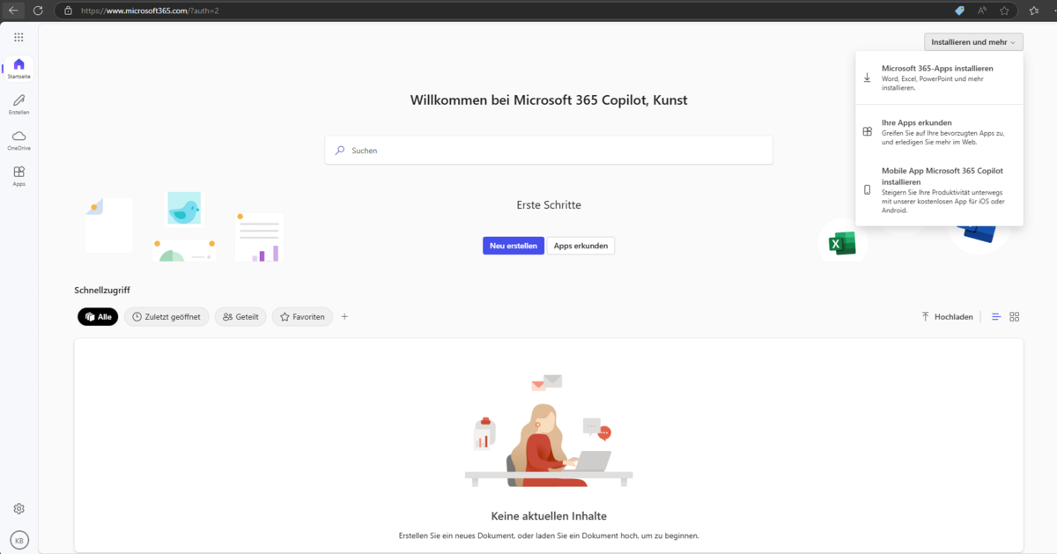Open Erstellen from the sidebar
This screenshot has height=554, width=1057.
pyautogui.click(x=18, y=104)
